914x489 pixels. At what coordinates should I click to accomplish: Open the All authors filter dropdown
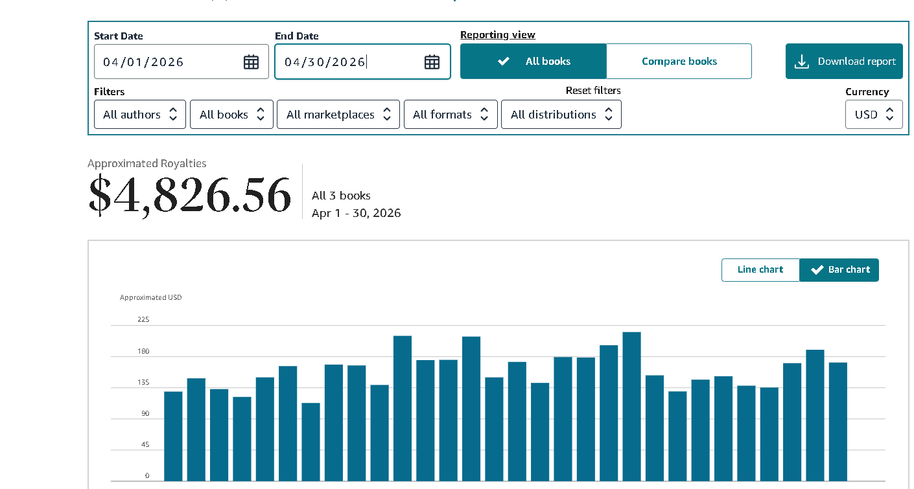click(140, 115)
